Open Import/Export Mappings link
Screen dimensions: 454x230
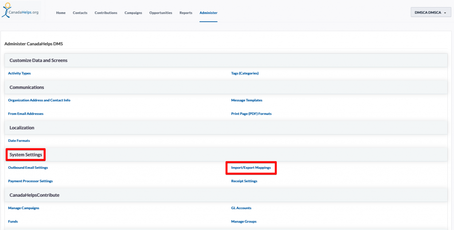(251, 168)
